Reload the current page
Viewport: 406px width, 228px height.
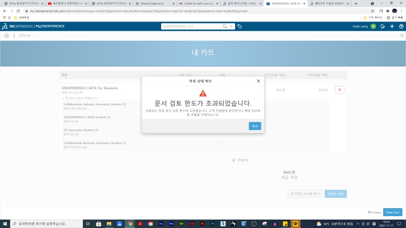[18, 11]
